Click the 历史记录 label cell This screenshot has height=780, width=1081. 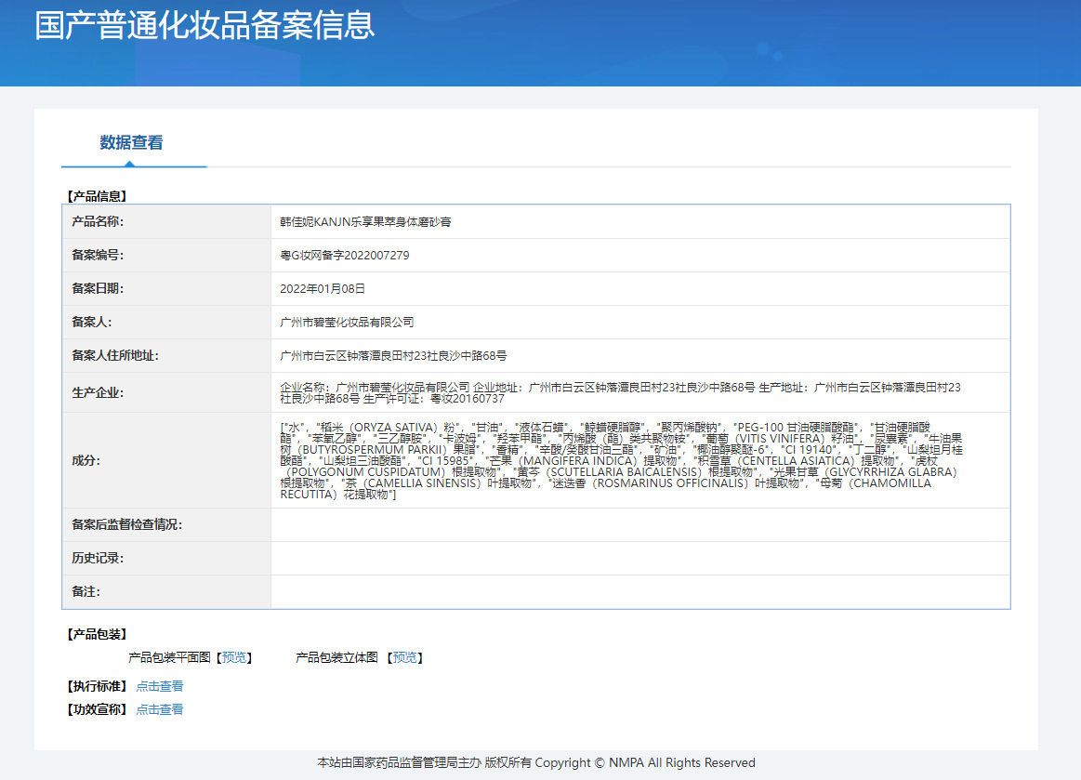[166, 559]
